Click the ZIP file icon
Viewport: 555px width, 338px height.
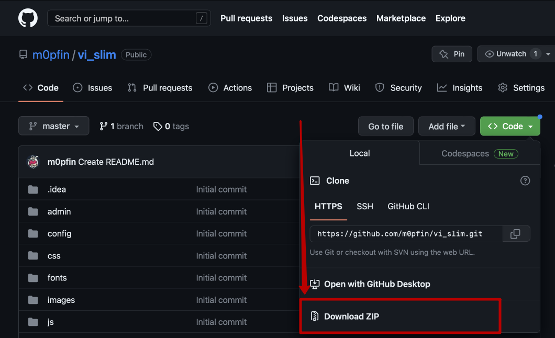tap(315, 316)
